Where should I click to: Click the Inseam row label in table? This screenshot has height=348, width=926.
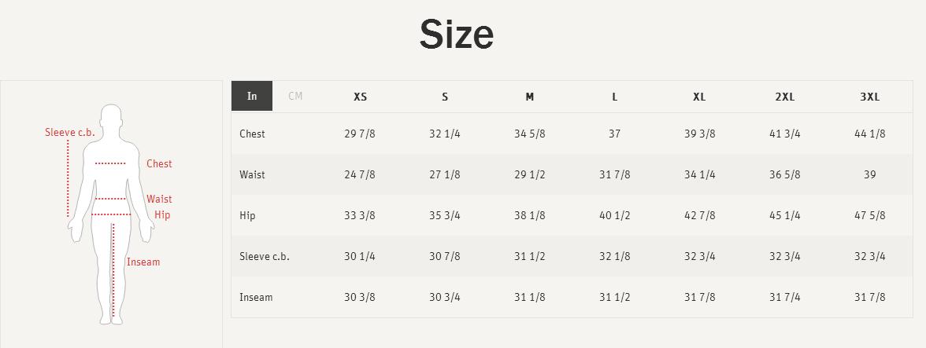tap(257, 298)
